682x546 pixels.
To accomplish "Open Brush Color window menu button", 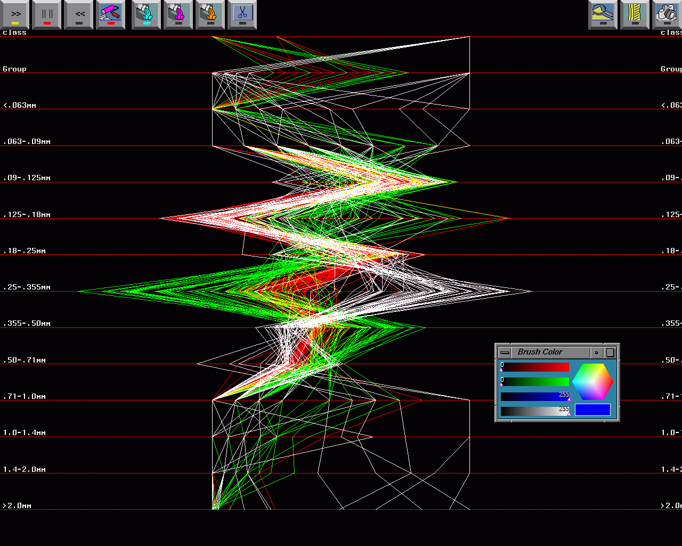I will point(504,352).
